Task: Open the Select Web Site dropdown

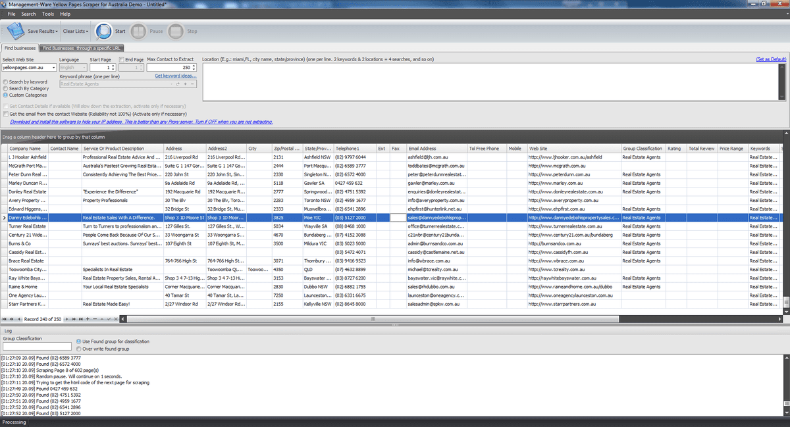Action: coord(53,68)
